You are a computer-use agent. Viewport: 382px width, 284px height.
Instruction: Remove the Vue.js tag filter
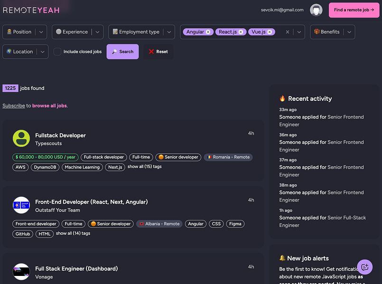270,32
